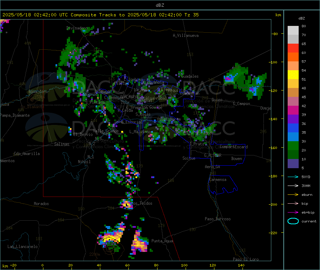Click the green echo cluster northwest of G_Campos
The image size is (320, 270).
237,77
